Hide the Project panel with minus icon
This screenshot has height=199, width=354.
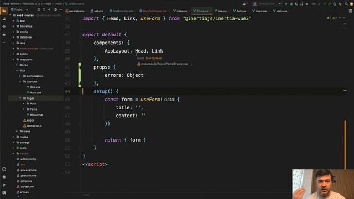tap(61, 9)
